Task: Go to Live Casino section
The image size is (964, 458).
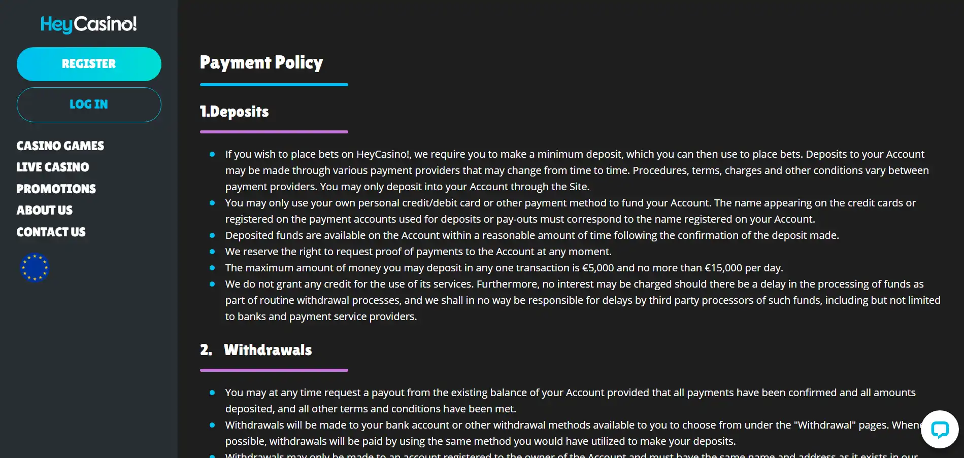Action: [x=53, y=167]
